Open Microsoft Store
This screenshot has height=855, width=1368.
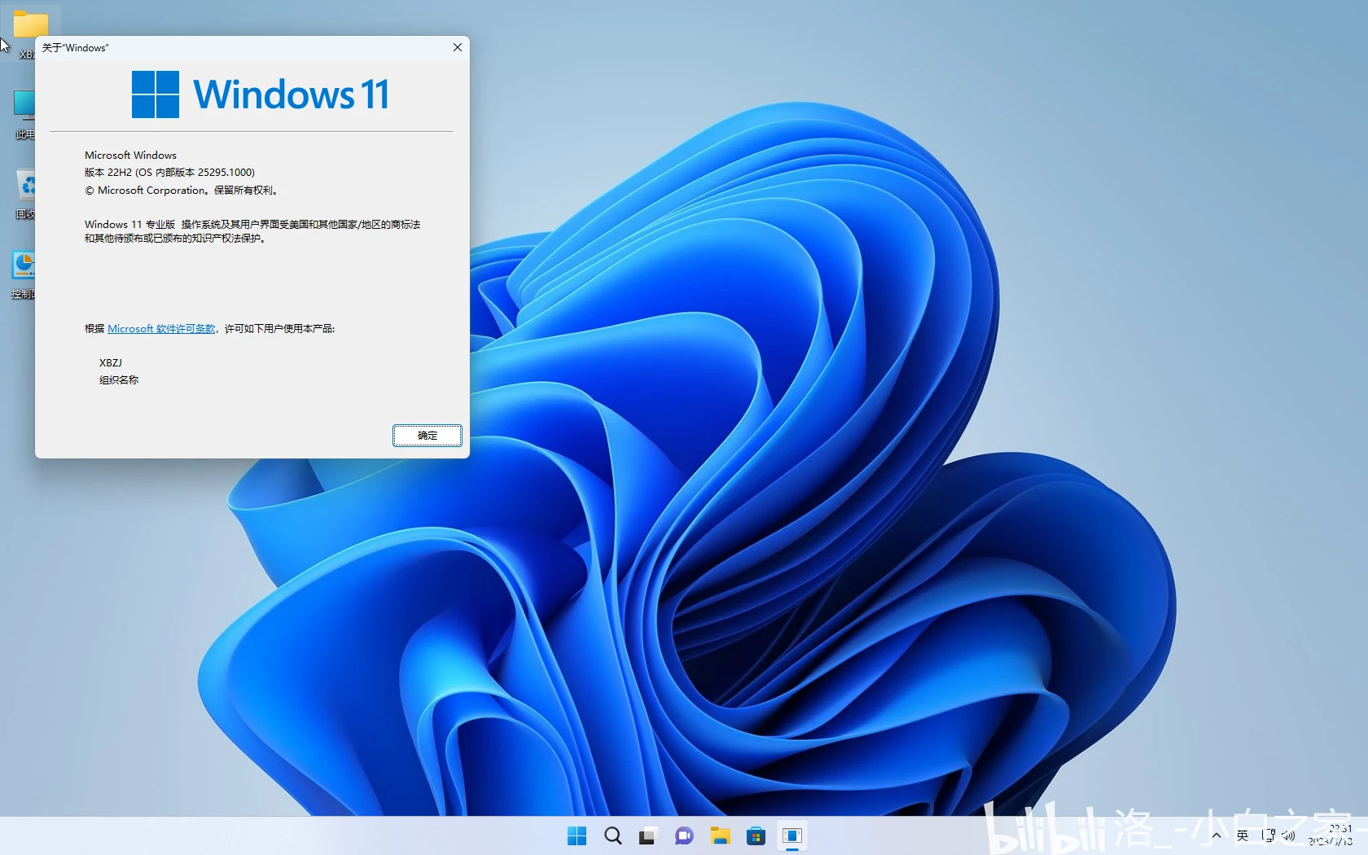coord(756,836)
